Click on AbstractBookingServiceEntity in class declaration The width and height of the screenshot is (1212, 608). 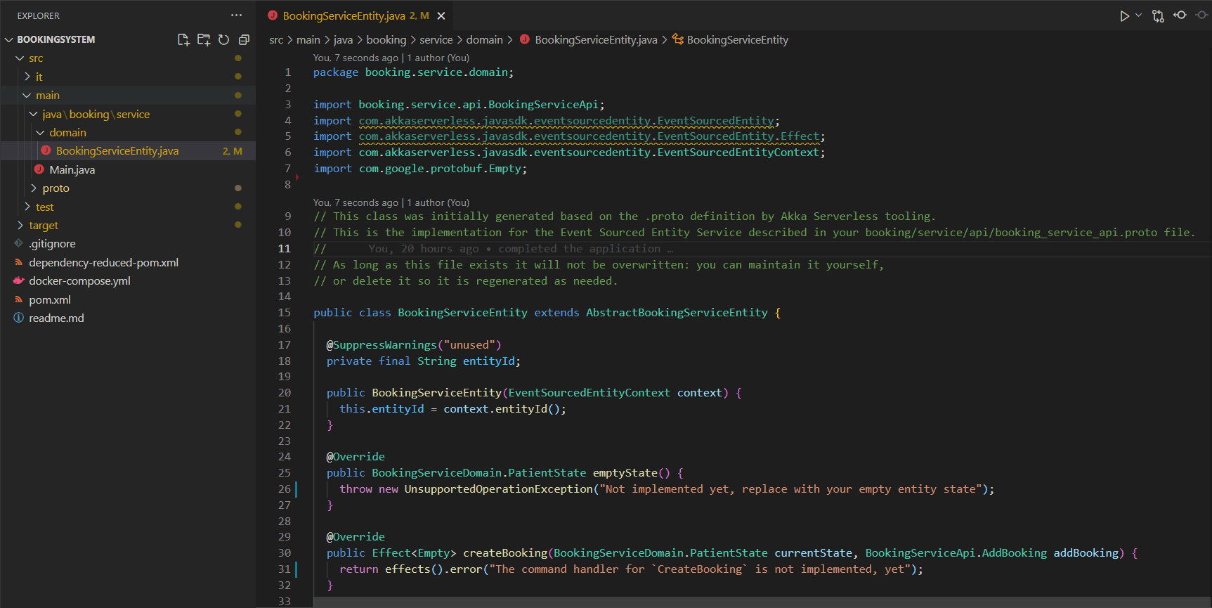point(677,313)
